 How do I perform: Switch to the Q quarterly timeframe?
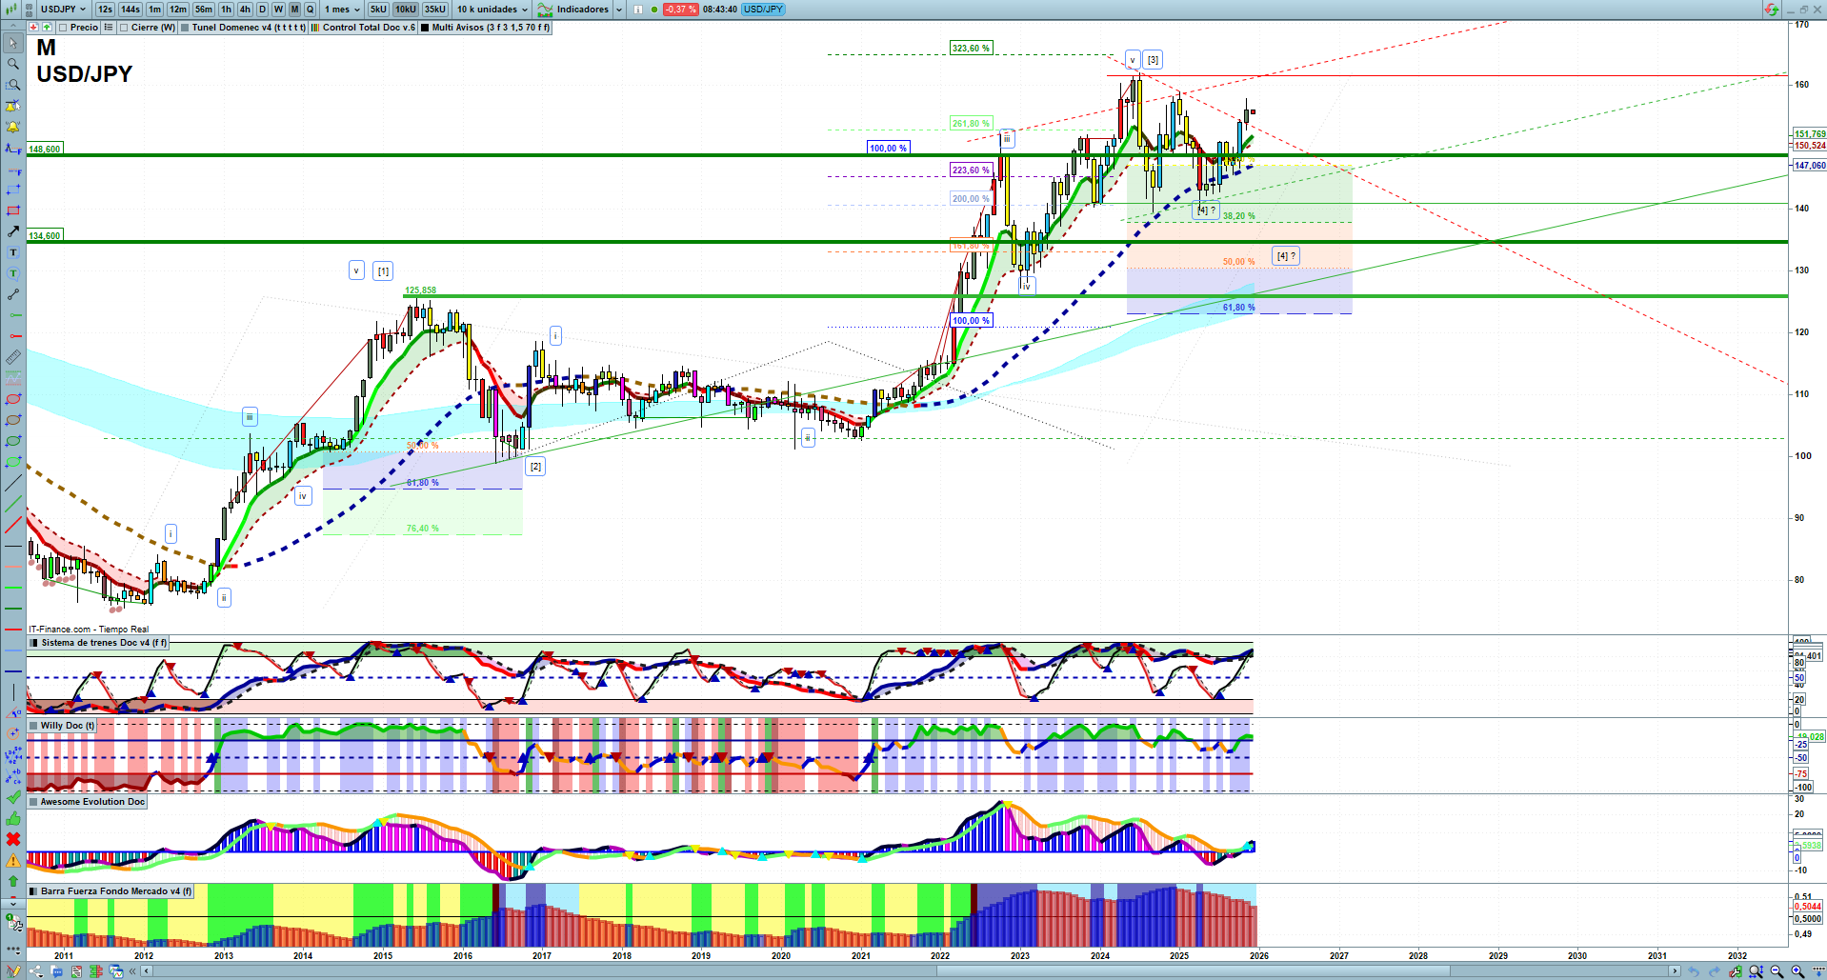[x=310, y=10]
